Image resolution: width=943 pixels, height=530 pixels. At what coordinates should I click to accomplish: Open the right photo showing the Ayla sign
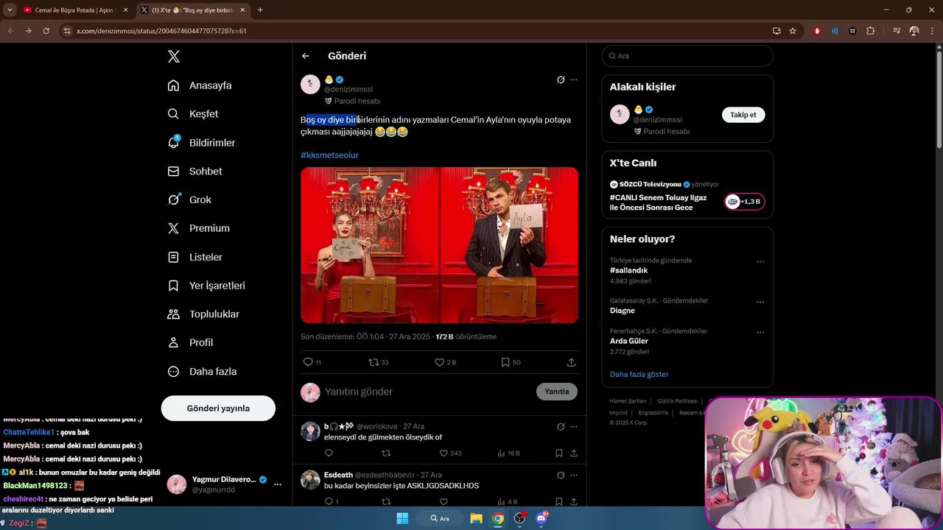click(x=510, y=245)
